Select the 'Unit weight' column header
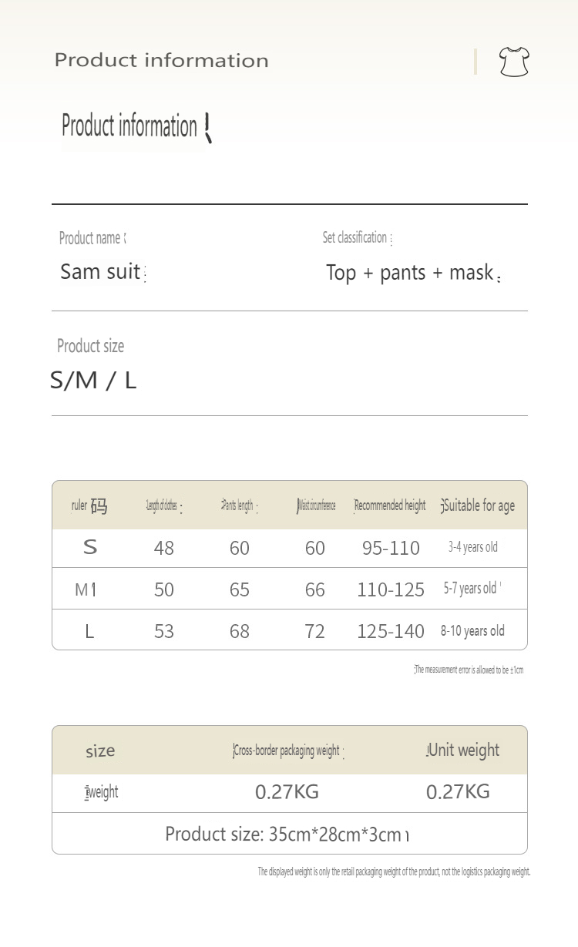The image size is (578, 947). click(x=463, y=751)
